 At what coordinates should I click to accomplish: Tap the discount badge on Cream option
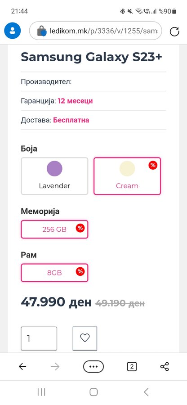(153, 165)
